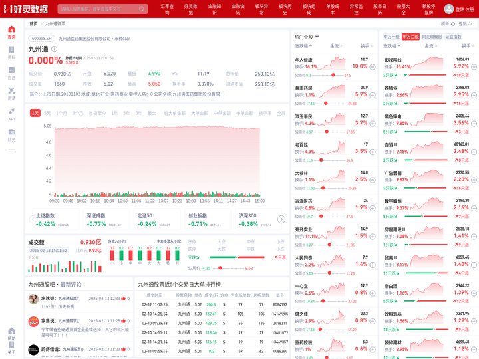Open 华人健康 mini trend chart
This screenshot has width=479, height=359.
[331, 64]
